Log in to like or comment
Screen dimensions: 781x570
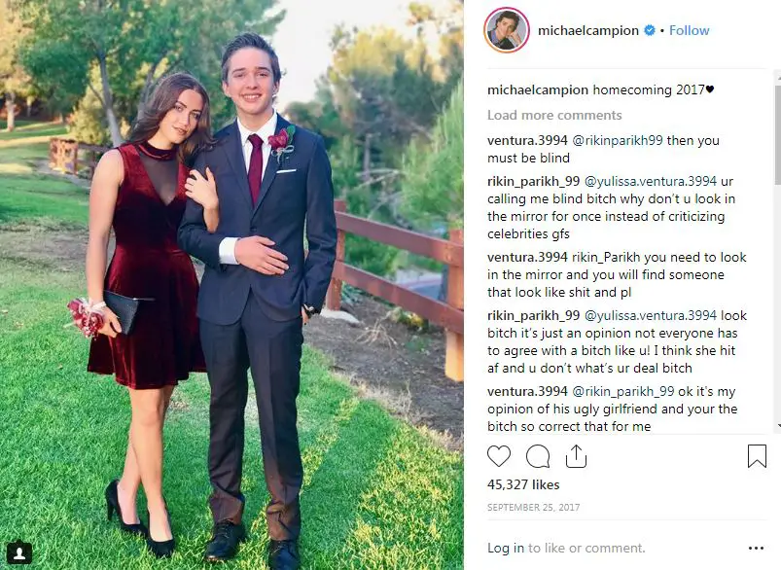click(506, 548)
